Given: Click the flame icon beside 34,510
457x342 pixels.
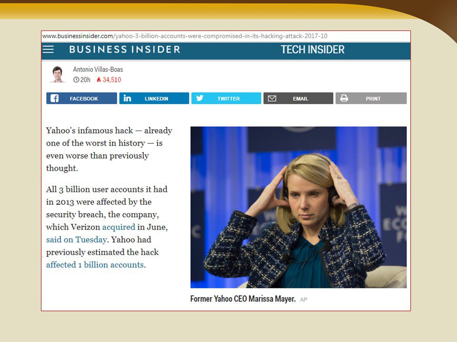Looking at the screenshot, I should click(99, 80).
